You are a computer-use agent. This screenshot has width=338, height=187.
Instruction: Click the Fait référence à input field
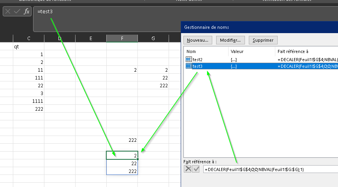tap(271, 169)
